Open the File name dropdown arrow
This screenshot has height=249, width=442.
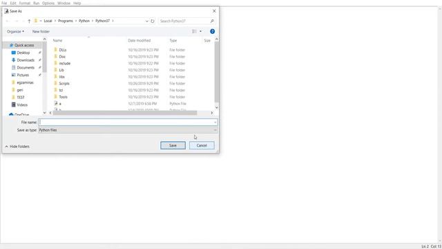pyautogui.click(x=215, y=122)
